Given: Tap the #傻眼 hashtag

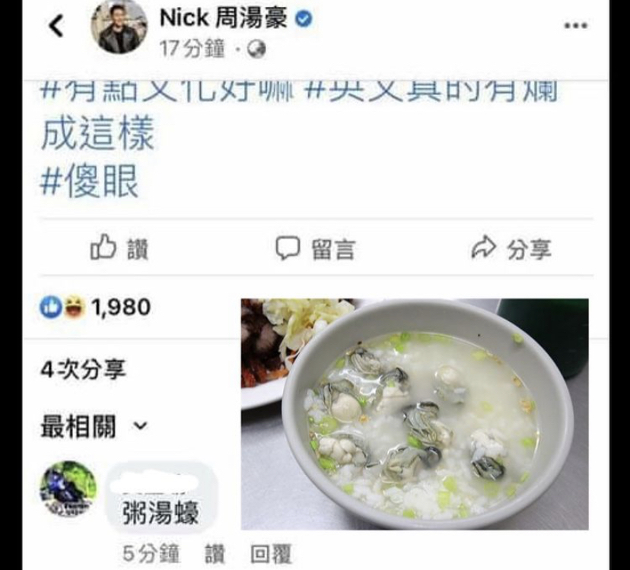Looking at the screenshot, I should click(89, 182).
